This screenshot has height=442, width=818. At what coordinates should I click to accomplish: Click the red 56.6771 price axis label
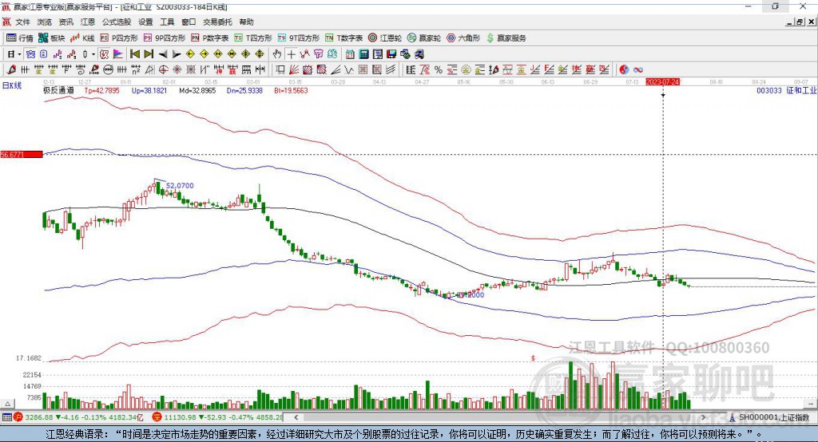(x=22, y=154)
